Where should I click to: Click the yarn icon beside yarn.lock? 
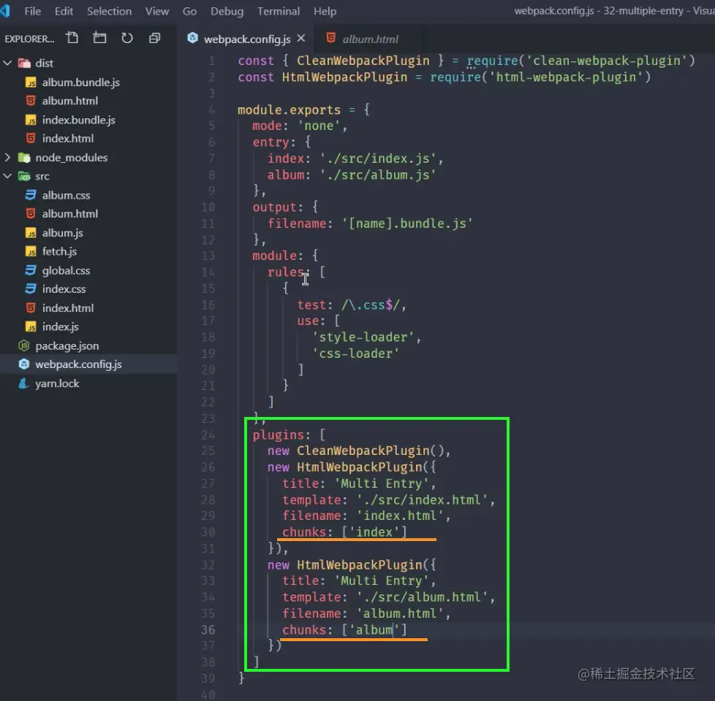(23, 383)
